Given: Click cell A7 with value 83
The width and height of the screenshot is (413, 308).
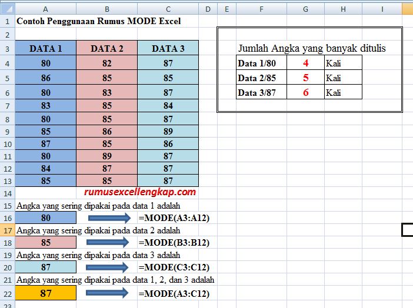Looking at the screenshot, I should (x=45, y=106).
